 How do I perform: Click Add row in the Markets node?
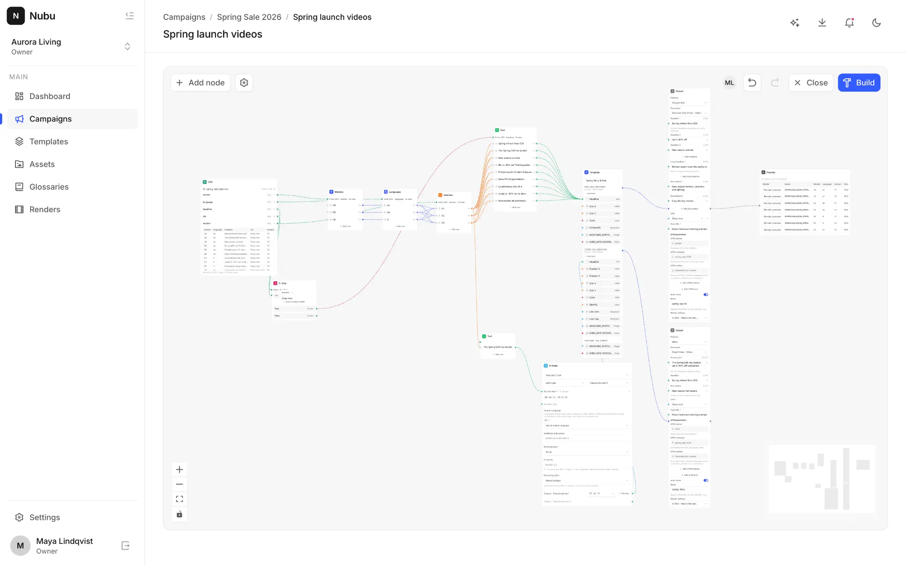346,226
